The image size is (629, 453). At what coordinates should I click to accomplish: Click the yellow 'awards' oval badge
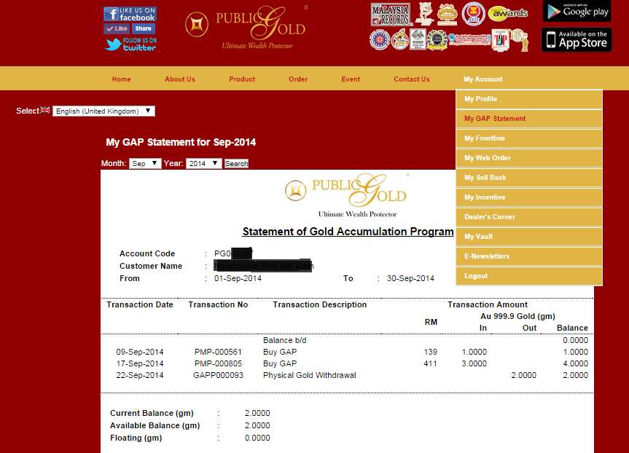[508, 13]
